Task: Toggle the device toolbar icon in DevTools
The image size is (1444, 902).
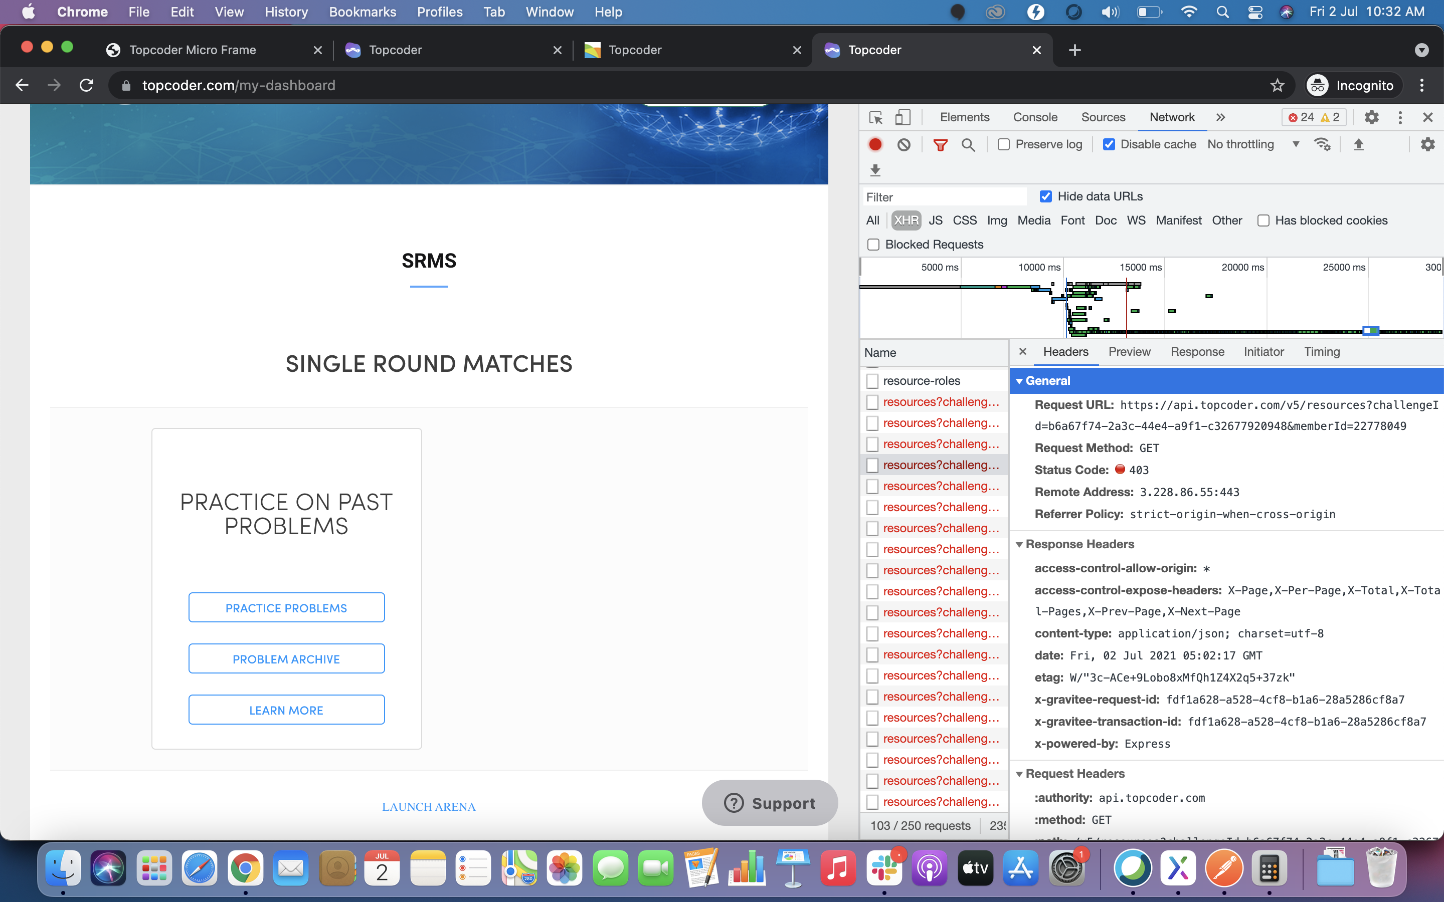Action: click(903, 118)
